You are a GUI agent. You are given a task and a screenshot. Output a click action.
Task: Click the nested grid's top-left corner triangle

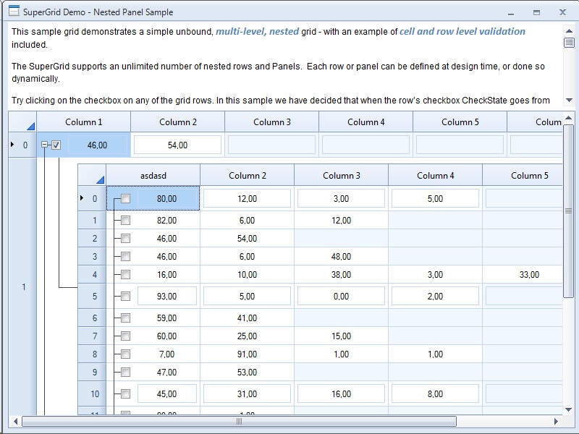point(100,179)
